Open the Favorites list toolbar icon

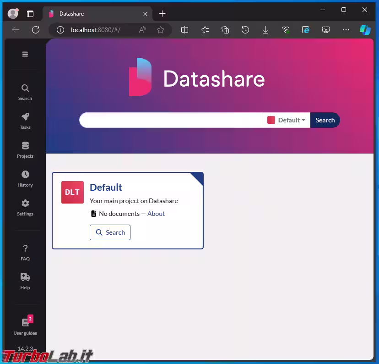[x=205, y=30]
